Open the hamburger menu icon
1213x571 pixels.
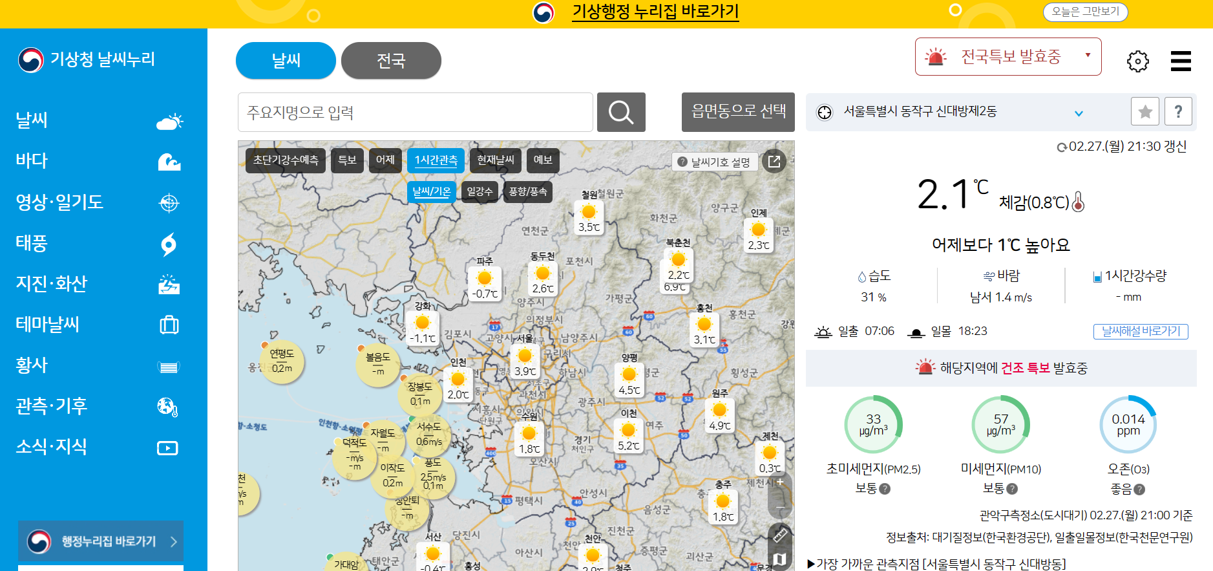pyautogui.click(x=1181, y=61)
